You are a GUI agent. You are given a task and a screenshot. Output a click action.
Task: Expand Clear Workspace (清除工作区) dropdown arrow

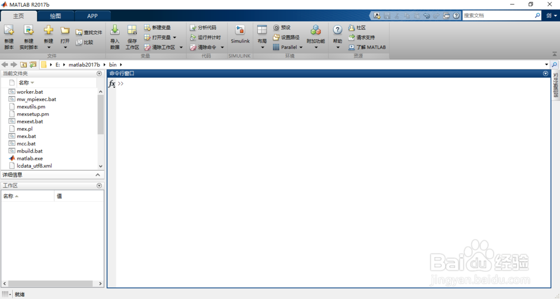[181, 48]
